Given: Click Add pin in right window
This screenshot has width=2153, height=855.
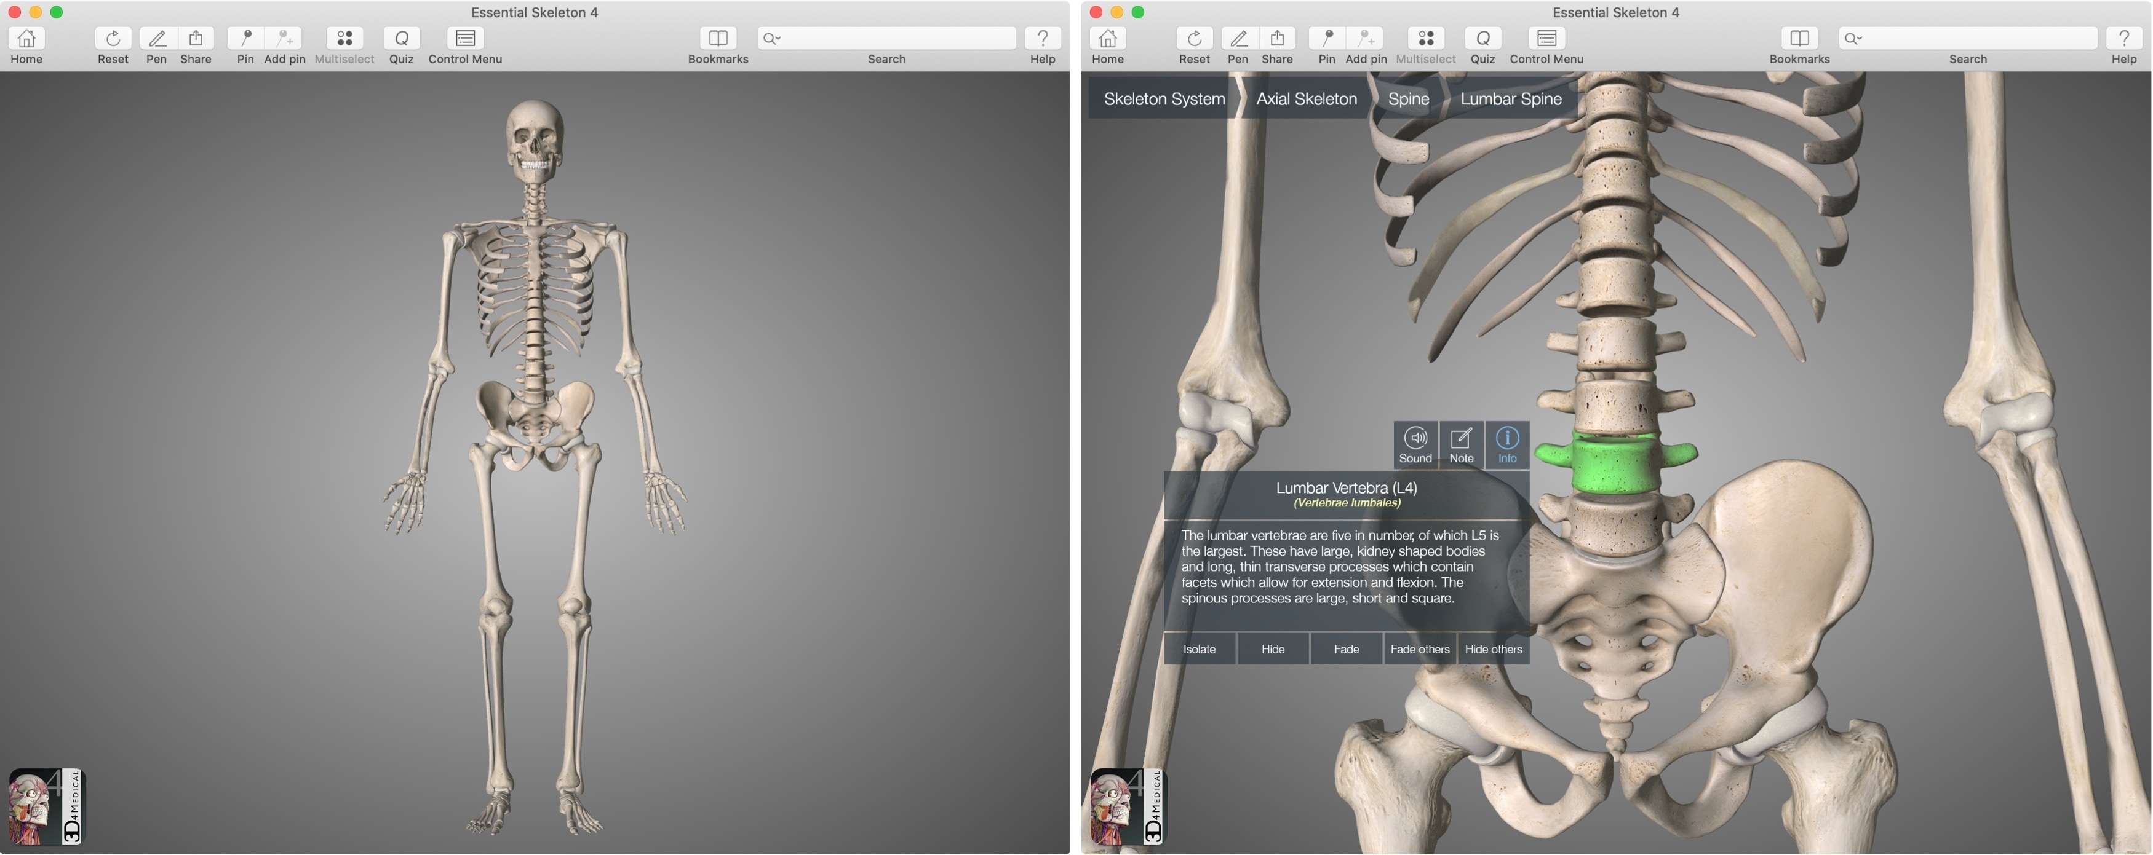Looking at the screenshot, I should pyautogui.click(x=1366, y=38).
